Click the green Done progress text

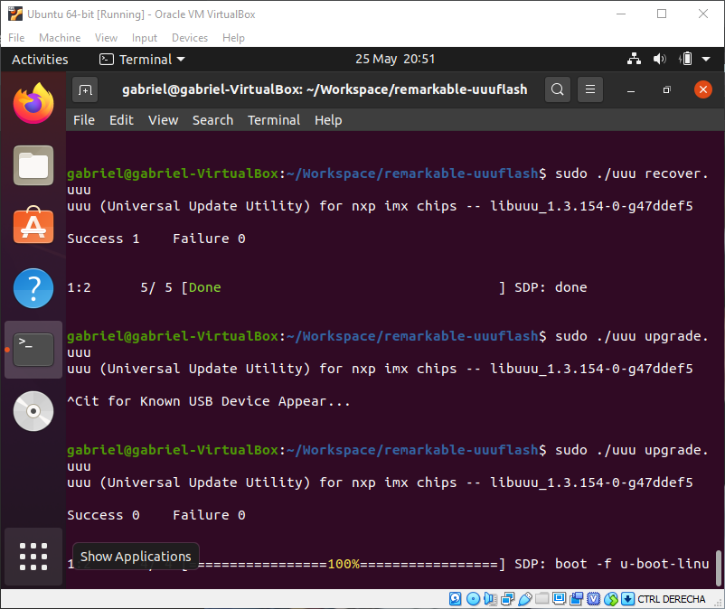tap(205, 287)
